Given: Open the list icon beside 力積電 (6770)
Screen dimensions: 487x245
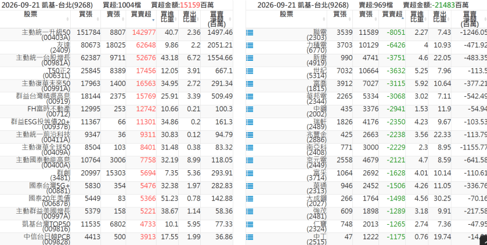Looking at the screenshot, I should click(250, 45).
